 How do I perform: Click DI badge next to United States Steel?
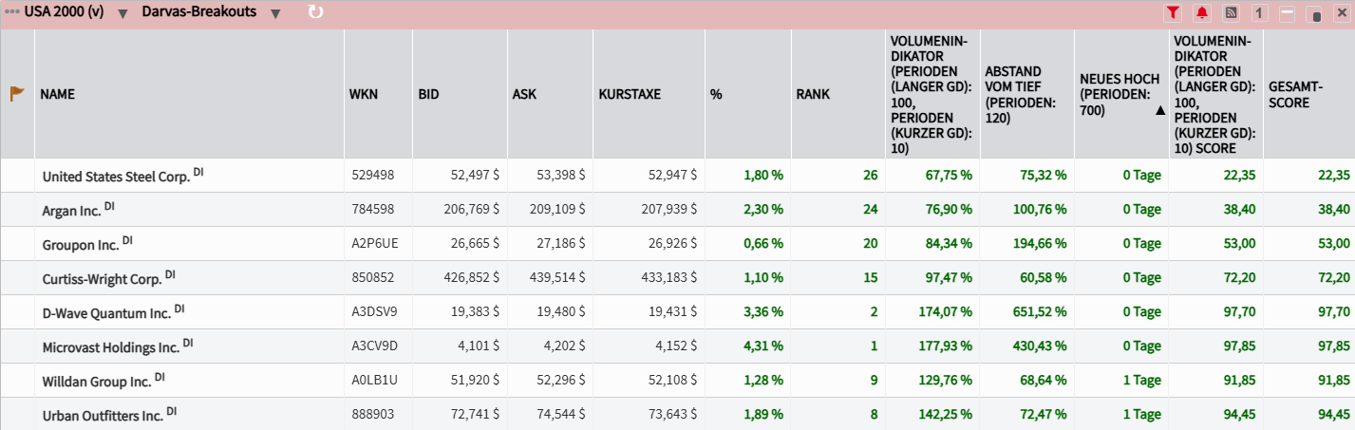198,172
